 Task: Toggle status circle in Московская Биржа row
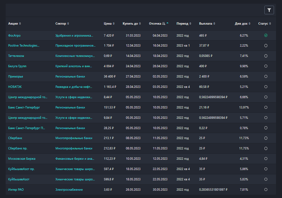[x=266, y=159]
